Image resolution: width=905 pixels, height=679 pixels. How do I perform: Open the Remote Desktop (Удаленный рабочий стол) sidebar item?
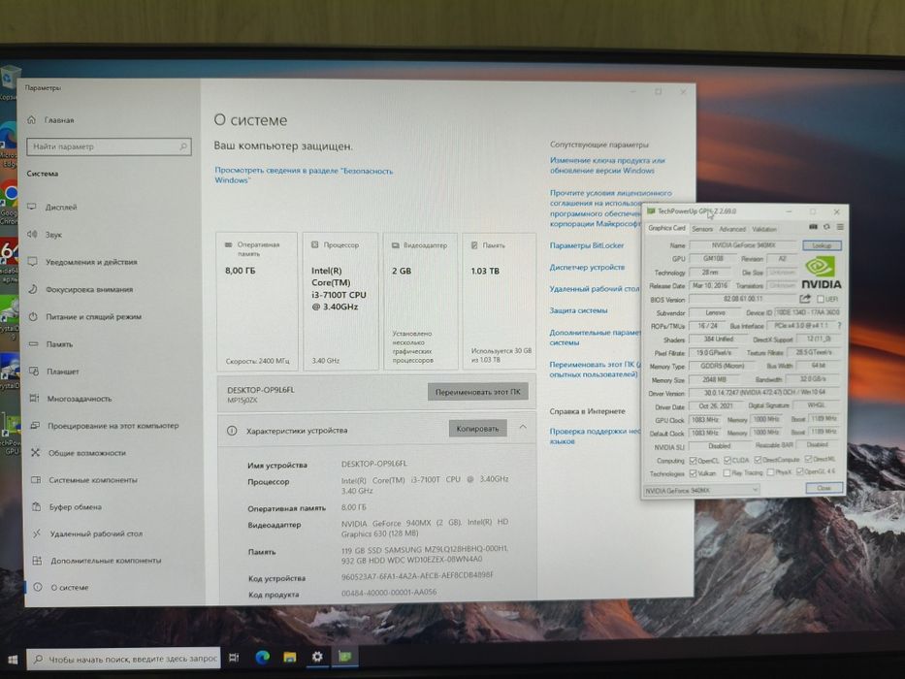[96, 533]
